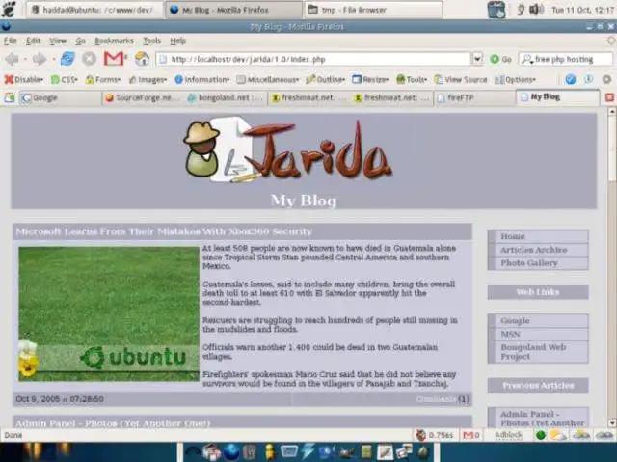Click the page's vertical scrollbar thumb
This screenshot has width=617, height=462.
pos(612,149)
